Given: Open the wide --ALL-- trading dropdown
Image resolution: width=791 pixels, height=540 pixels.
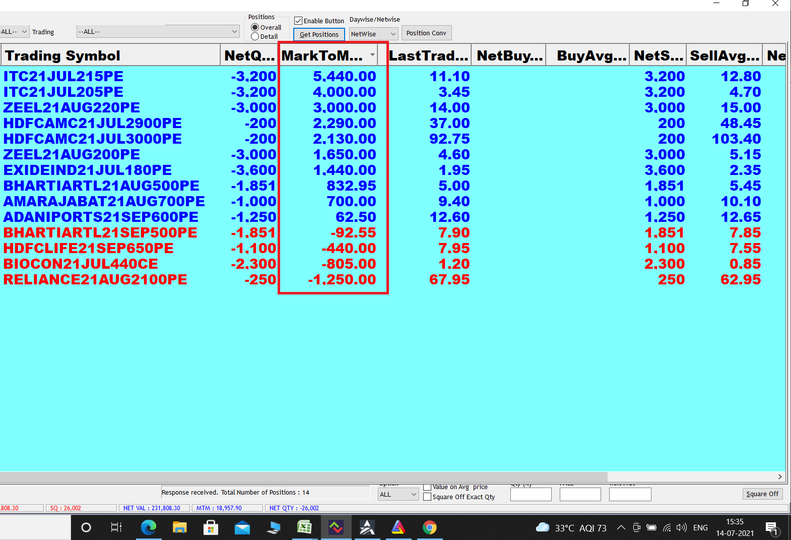Looking at the screenshot, I should tap(158, 31).
